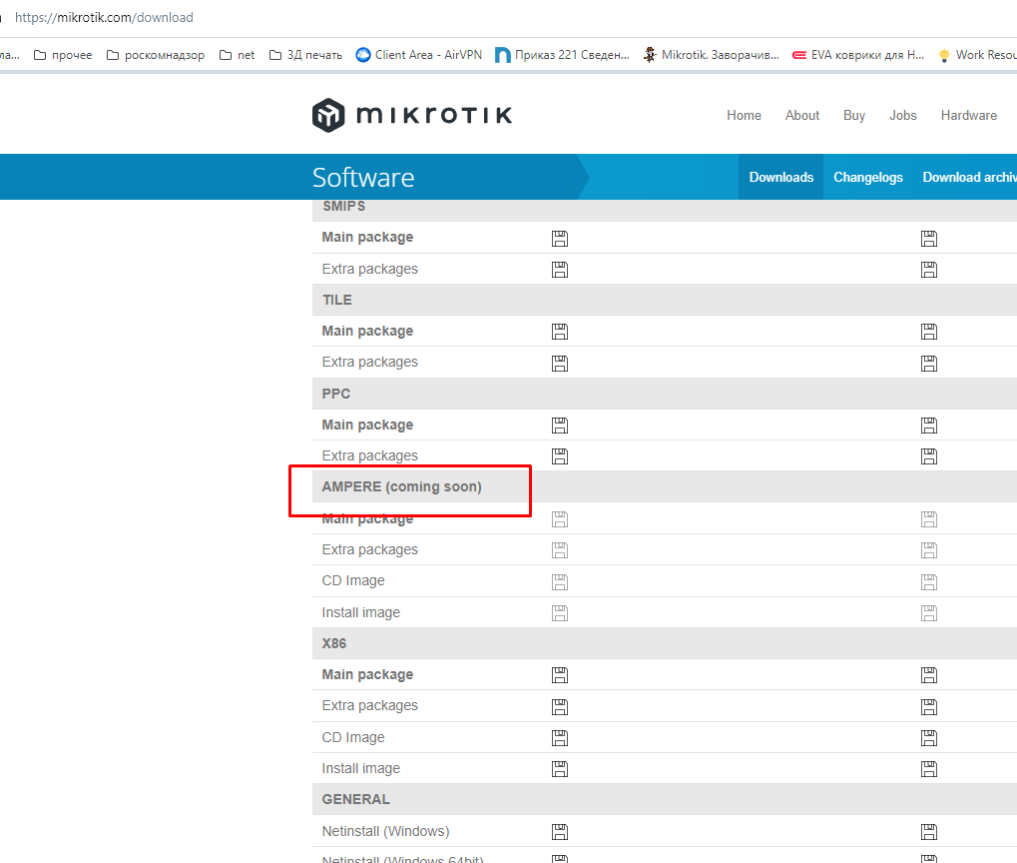Download Netinstall (Windows) in right column
This screenshot has width=1017, height=863.
pyautogui.click(x=929, y=832)
